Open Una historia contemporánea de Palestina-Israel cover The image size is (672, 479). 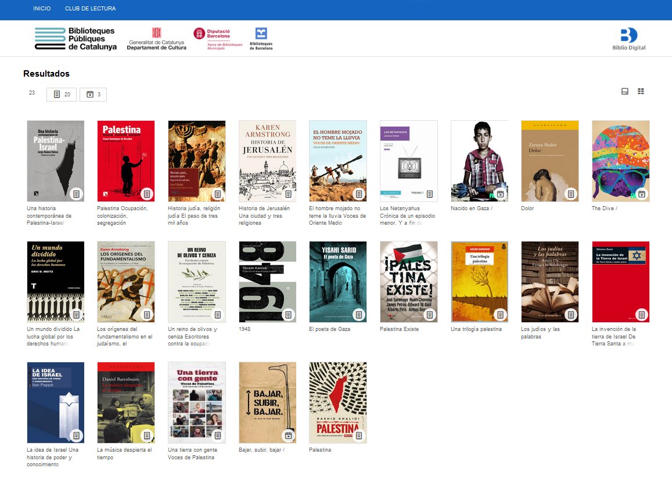coord(56,161)
